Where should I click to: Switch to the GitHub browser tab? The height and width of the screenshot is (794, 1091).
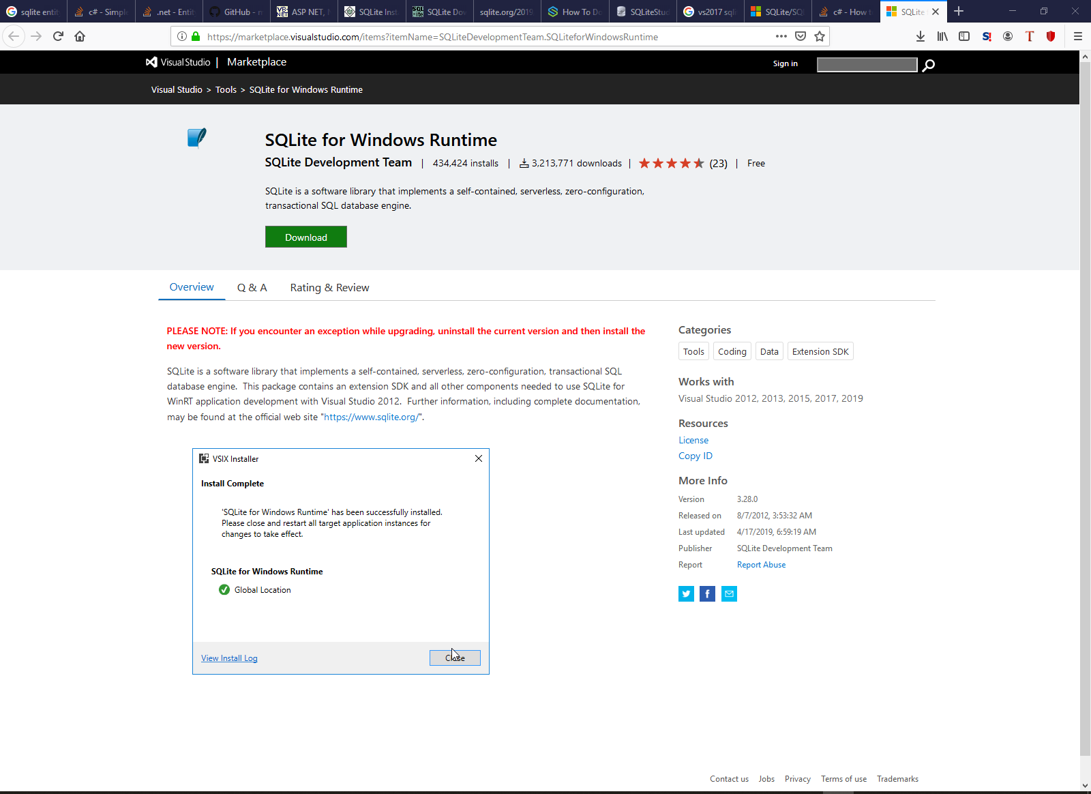pyautogui.click(x=235, y=12)
